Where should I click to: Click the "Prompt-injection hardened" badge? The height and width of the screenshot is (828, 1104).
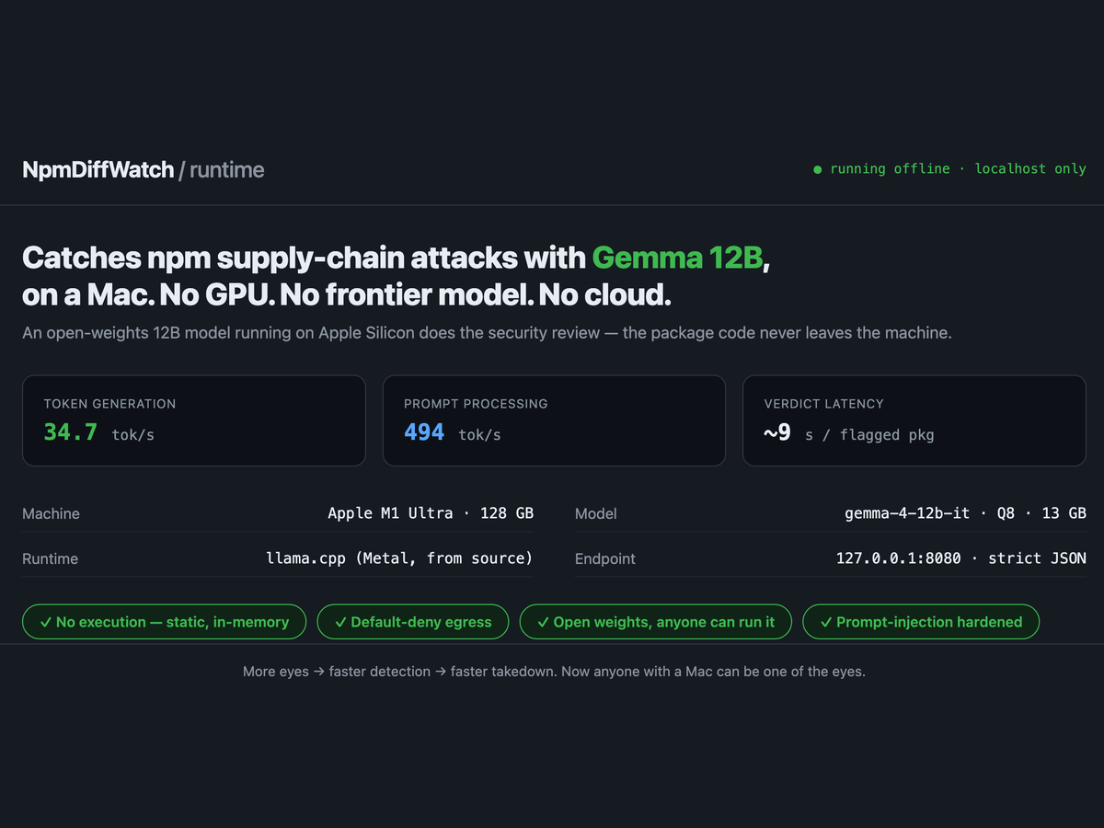point(921,622)
